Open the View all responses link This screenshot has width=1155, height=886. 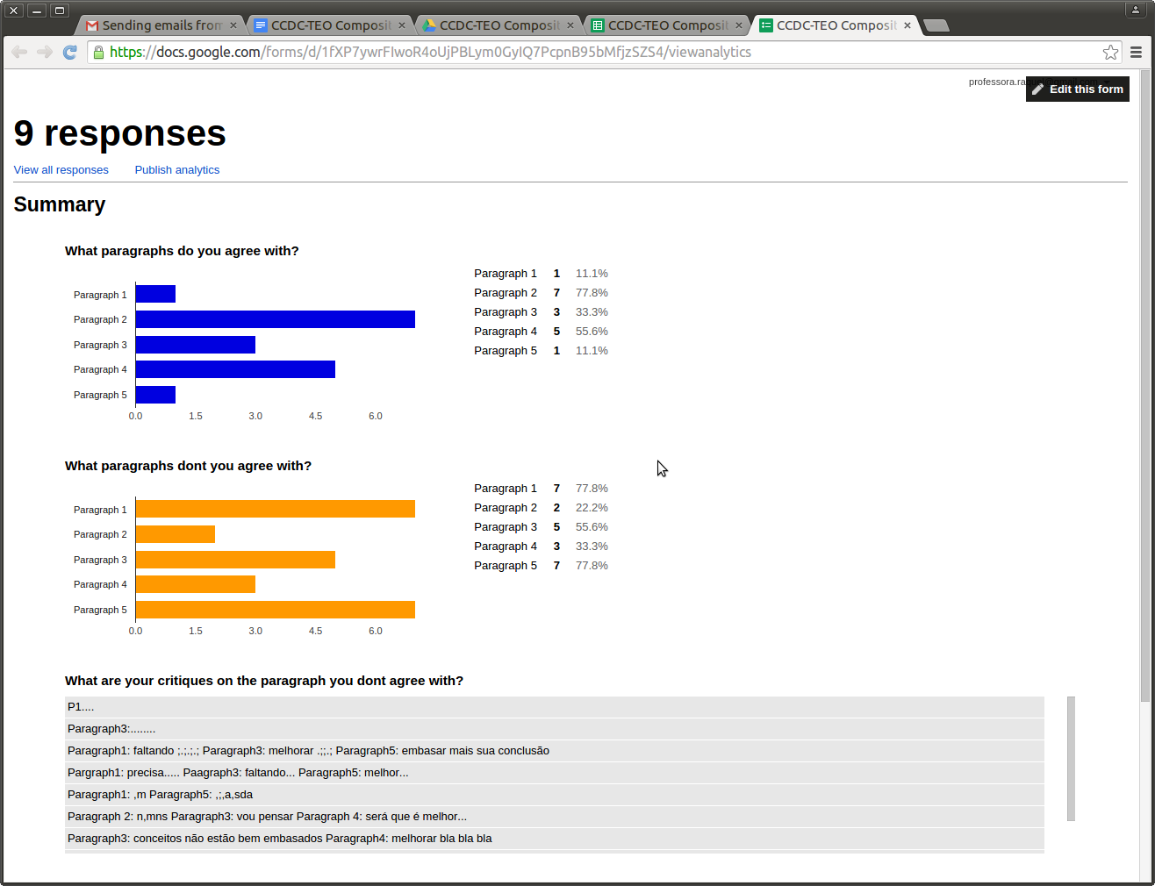pyautogui.click(x=61, y=170)
